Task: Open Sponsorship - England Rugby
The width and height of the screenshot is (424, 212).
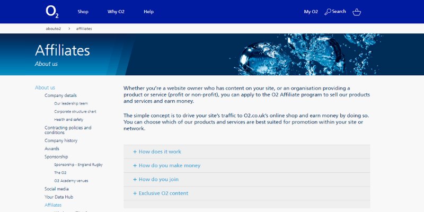Action: pyautogui.click(x=78, y=165)
